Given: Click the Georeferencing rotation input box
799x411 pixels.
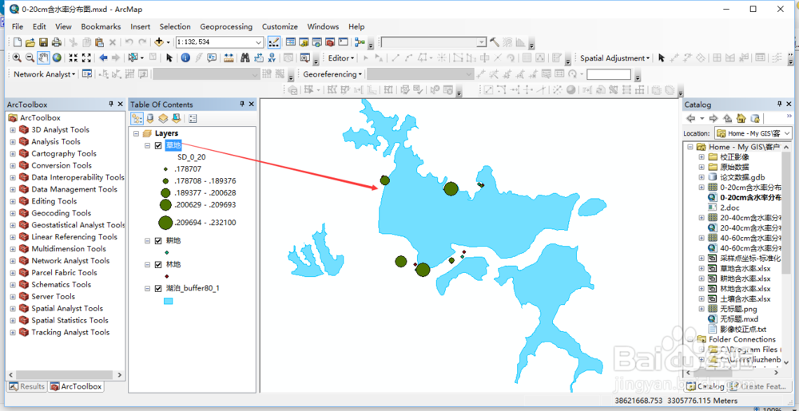Looking at the screenshot, I should pyautogui.click(x=608, y=74).
